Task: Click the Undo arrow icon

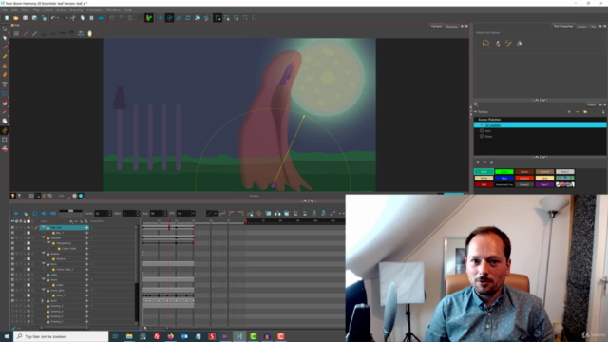Action: 53,18
